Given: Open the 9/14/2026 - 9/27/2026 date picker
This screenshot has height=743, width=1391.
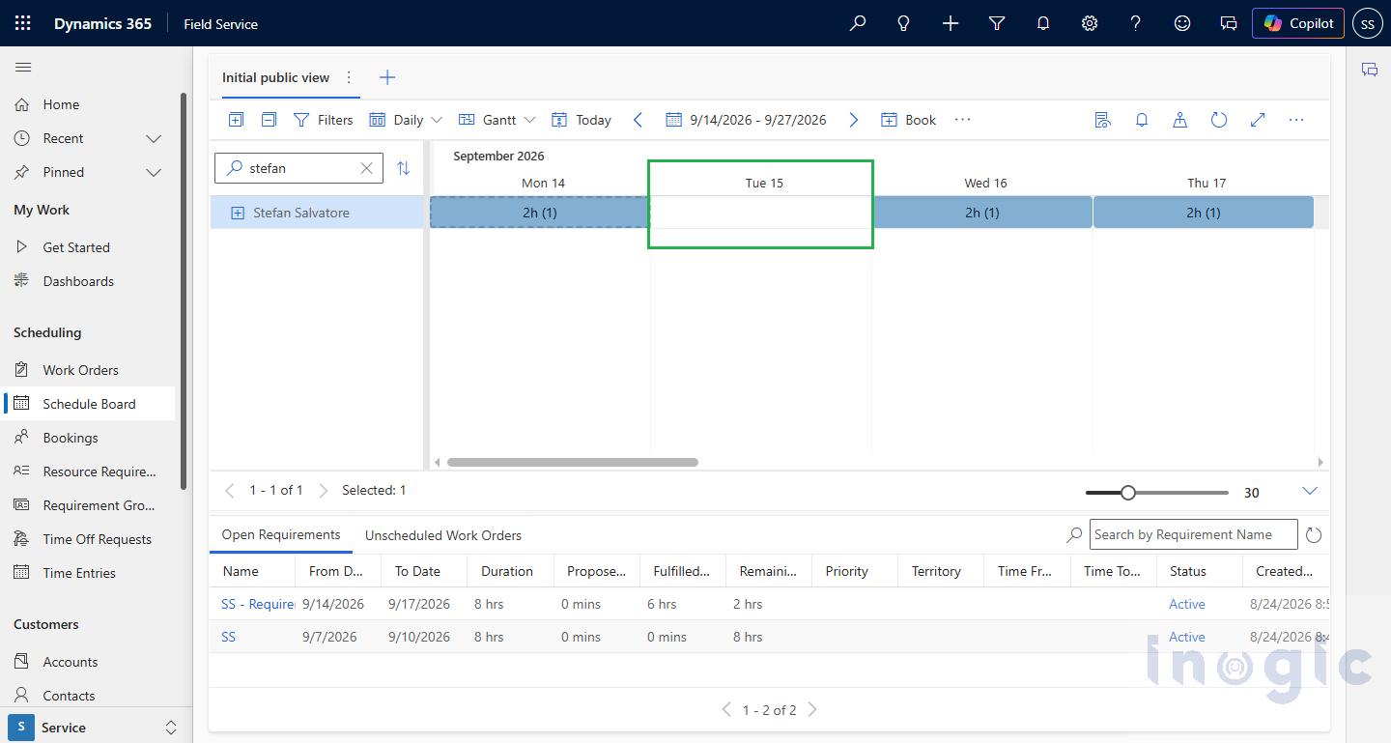Looking at the screenshot, I should coord(747,120).
